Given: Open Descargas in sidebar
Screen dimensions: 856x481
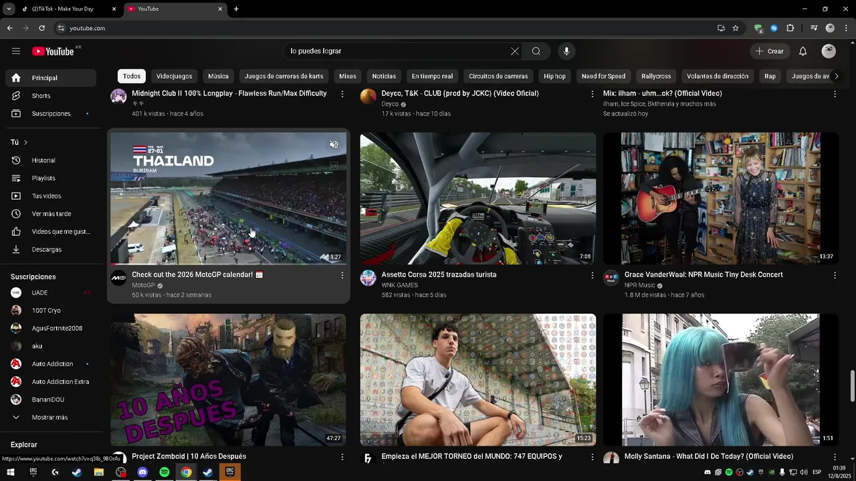Looking at the screenshot, I should (51, 249).
